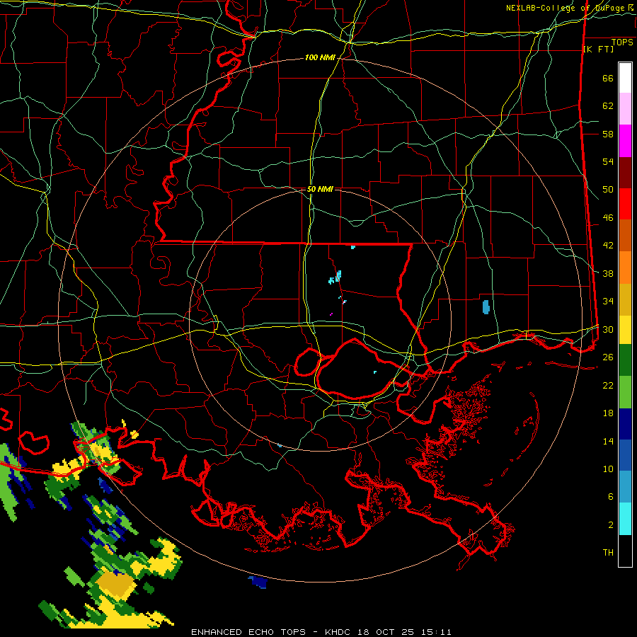Image resolution: width=637 pixels, height=637 pixels.
Task: Click the bright red 46-50 kft legend segment
Action: (625, 204)
